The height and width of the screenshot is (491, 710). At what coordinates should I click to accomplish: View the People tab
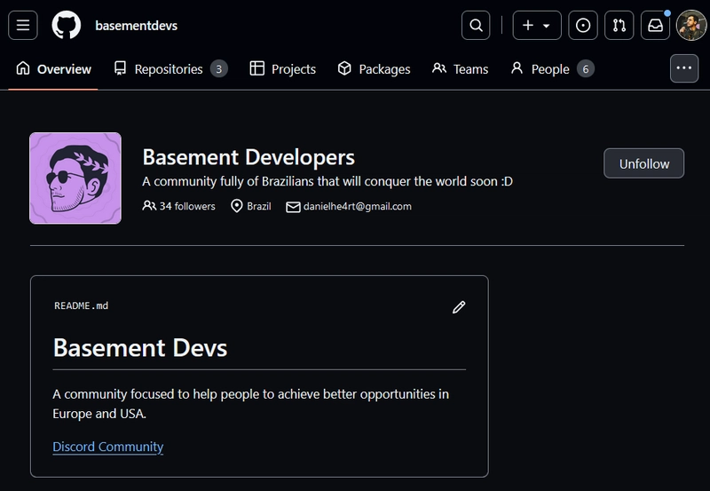(552, 69)
